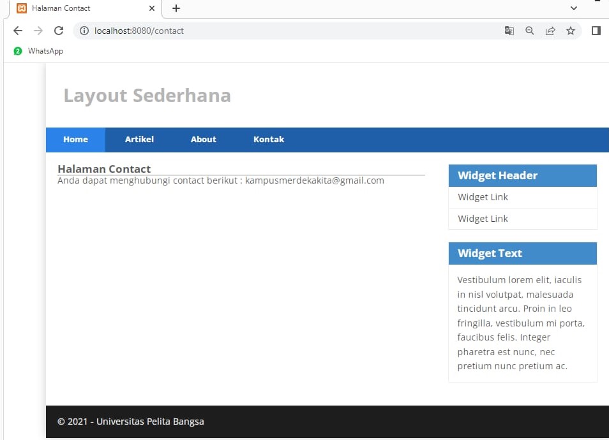Click the XAMPP favicon on the browser tab
This screenshot has height=440, width=609.
pos(22,9)
